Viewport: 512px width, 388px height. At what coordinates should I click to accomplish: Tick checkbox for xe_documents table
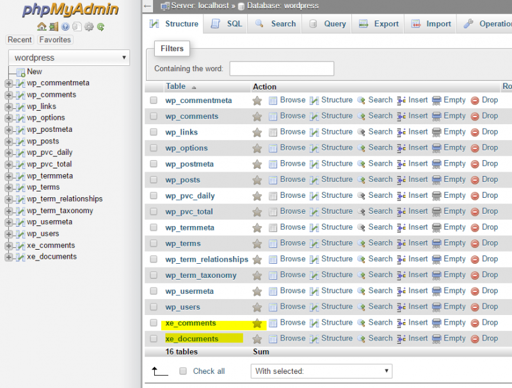pyautogui.click(x=154, y=338)
